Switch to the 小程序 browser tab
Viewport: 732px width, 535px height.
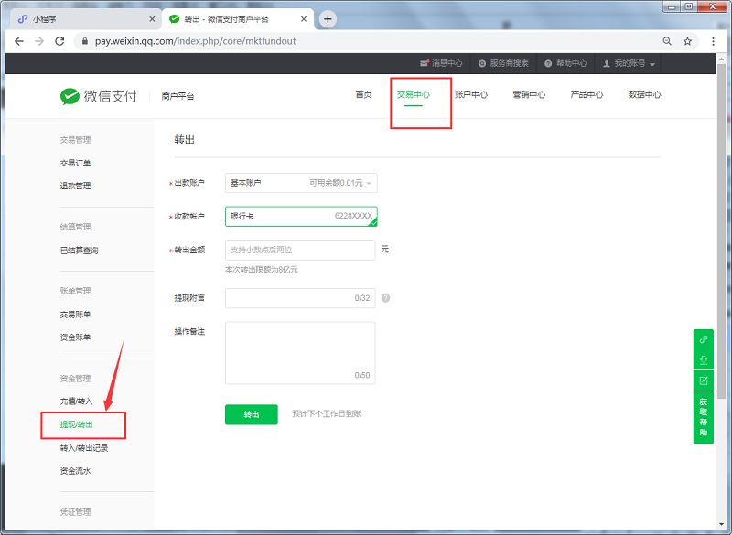tap(84, 19)
